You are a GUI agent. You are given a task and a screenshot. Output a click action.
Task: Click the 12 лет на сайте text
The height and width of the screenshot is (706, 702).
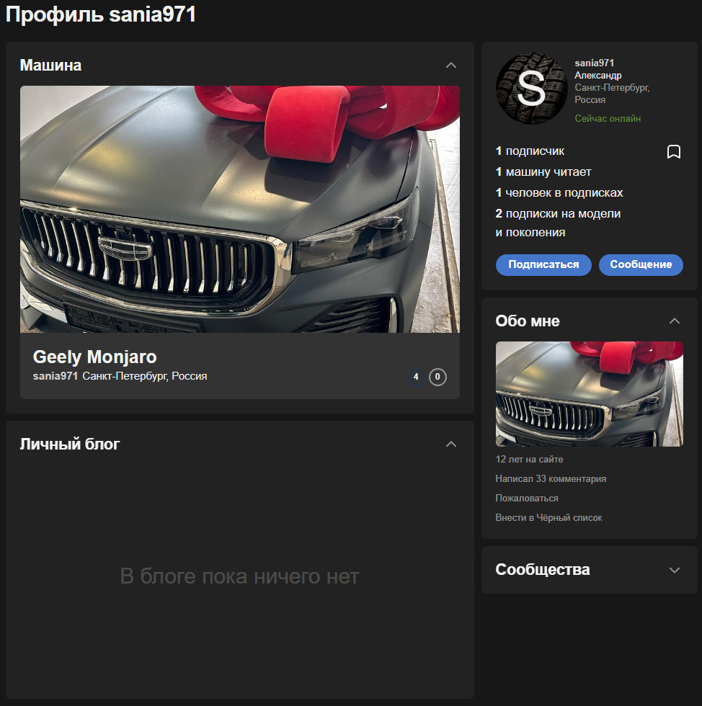click(530, 460)
